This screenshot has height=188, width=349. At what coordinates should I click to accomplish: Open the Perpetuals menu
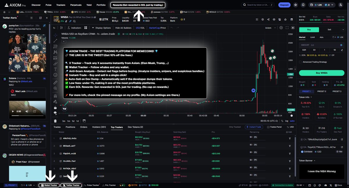click(76, 5)
